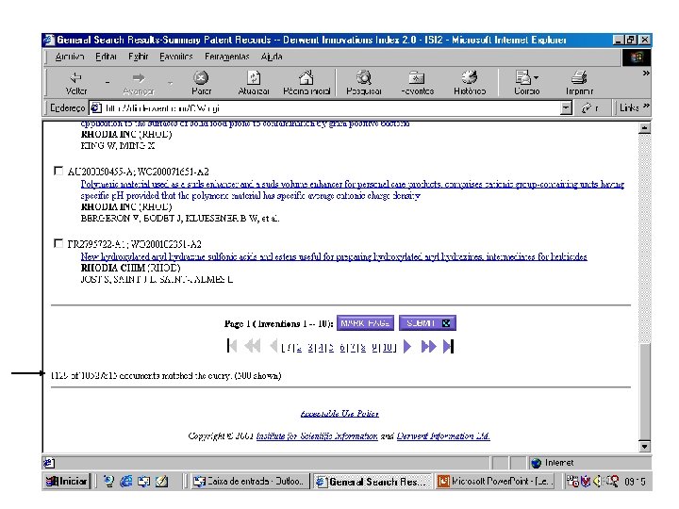Open the Voltar history dropdown arrow
This screenshot has height=509, width=679.
(x=107, y=82)
